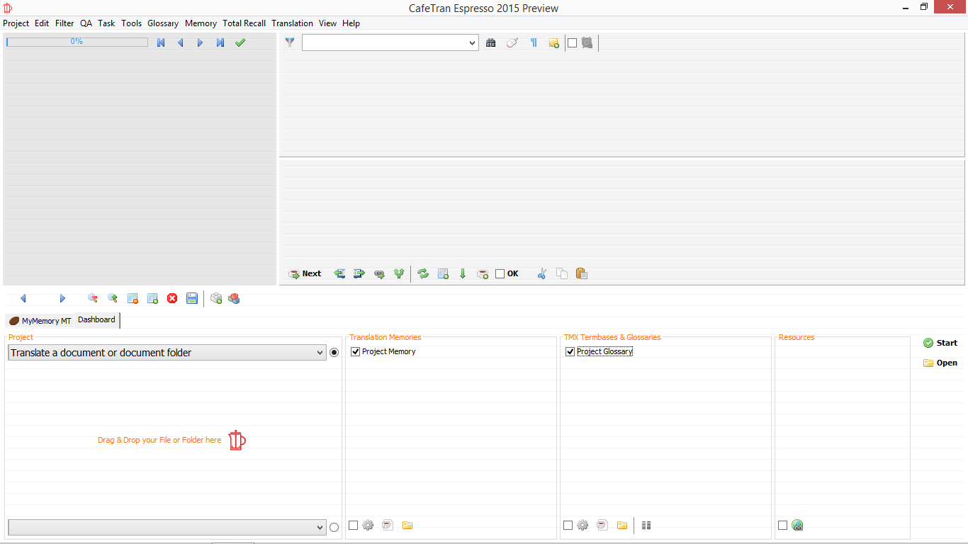Image resolution: width=968 pixels, height=544 pixels.
Task: Click the funnel filter icon
Action: pyautogui.click(x=290, y=42)
